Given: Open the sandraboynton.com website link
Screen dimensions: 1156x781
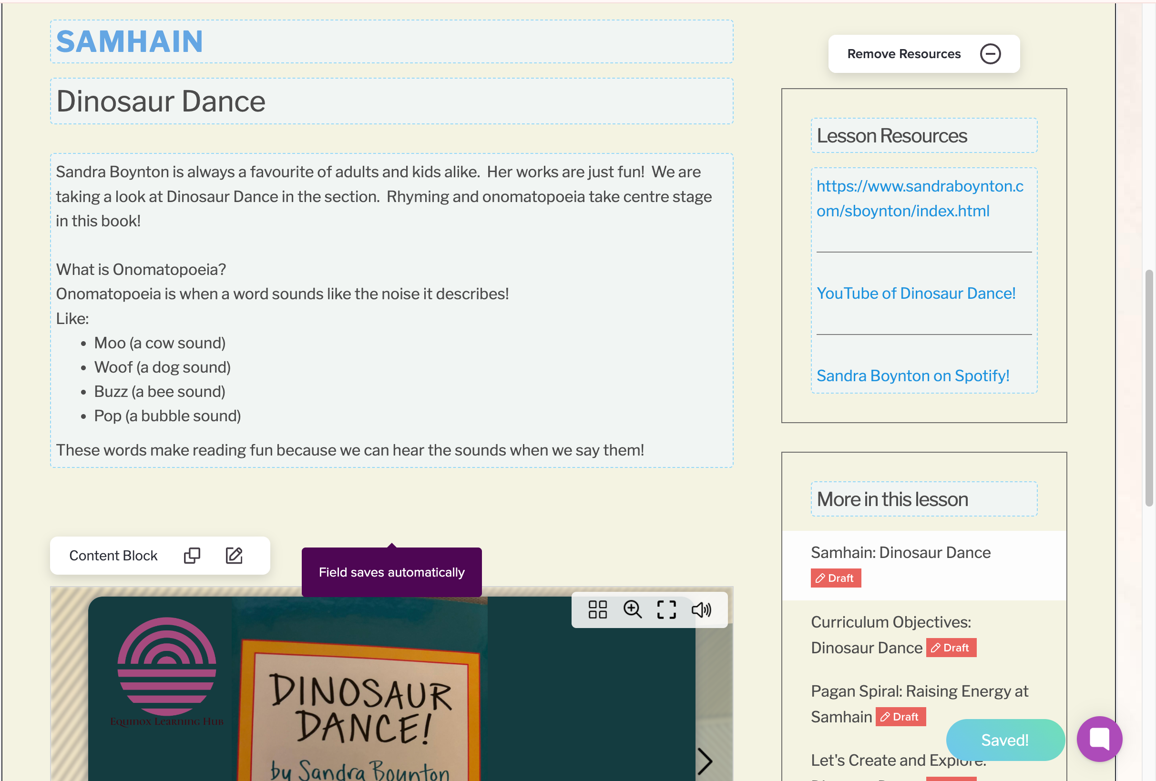Looking at the screenshot, I should click(920, 198).
